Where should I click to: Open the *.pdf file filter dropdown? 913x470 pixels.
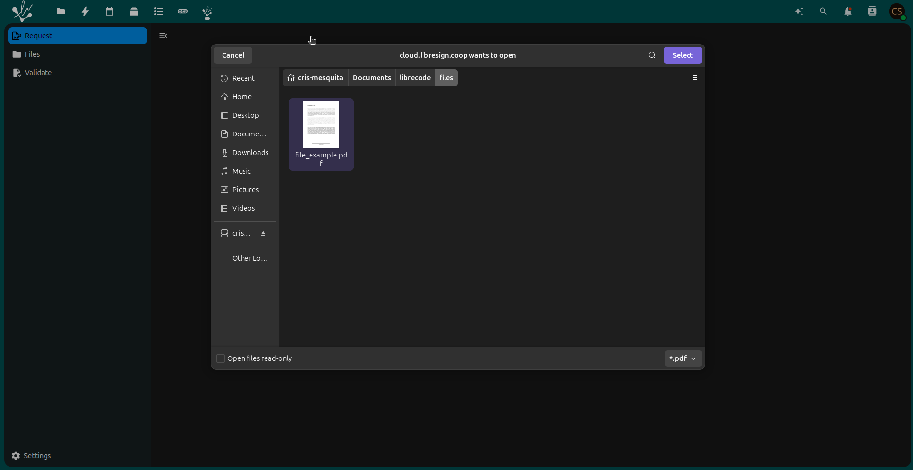pos(683,358)
